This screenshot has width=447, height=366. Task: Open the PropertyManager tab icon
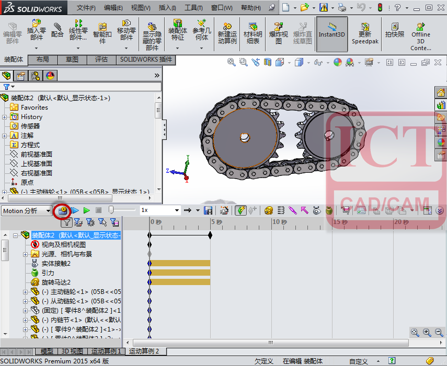tap(21, 76)
